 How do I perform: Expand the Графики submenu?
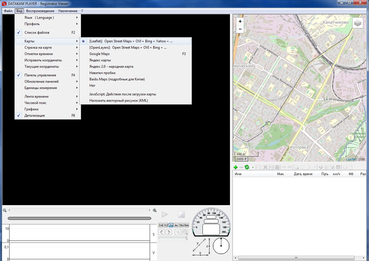coord(31,109)
